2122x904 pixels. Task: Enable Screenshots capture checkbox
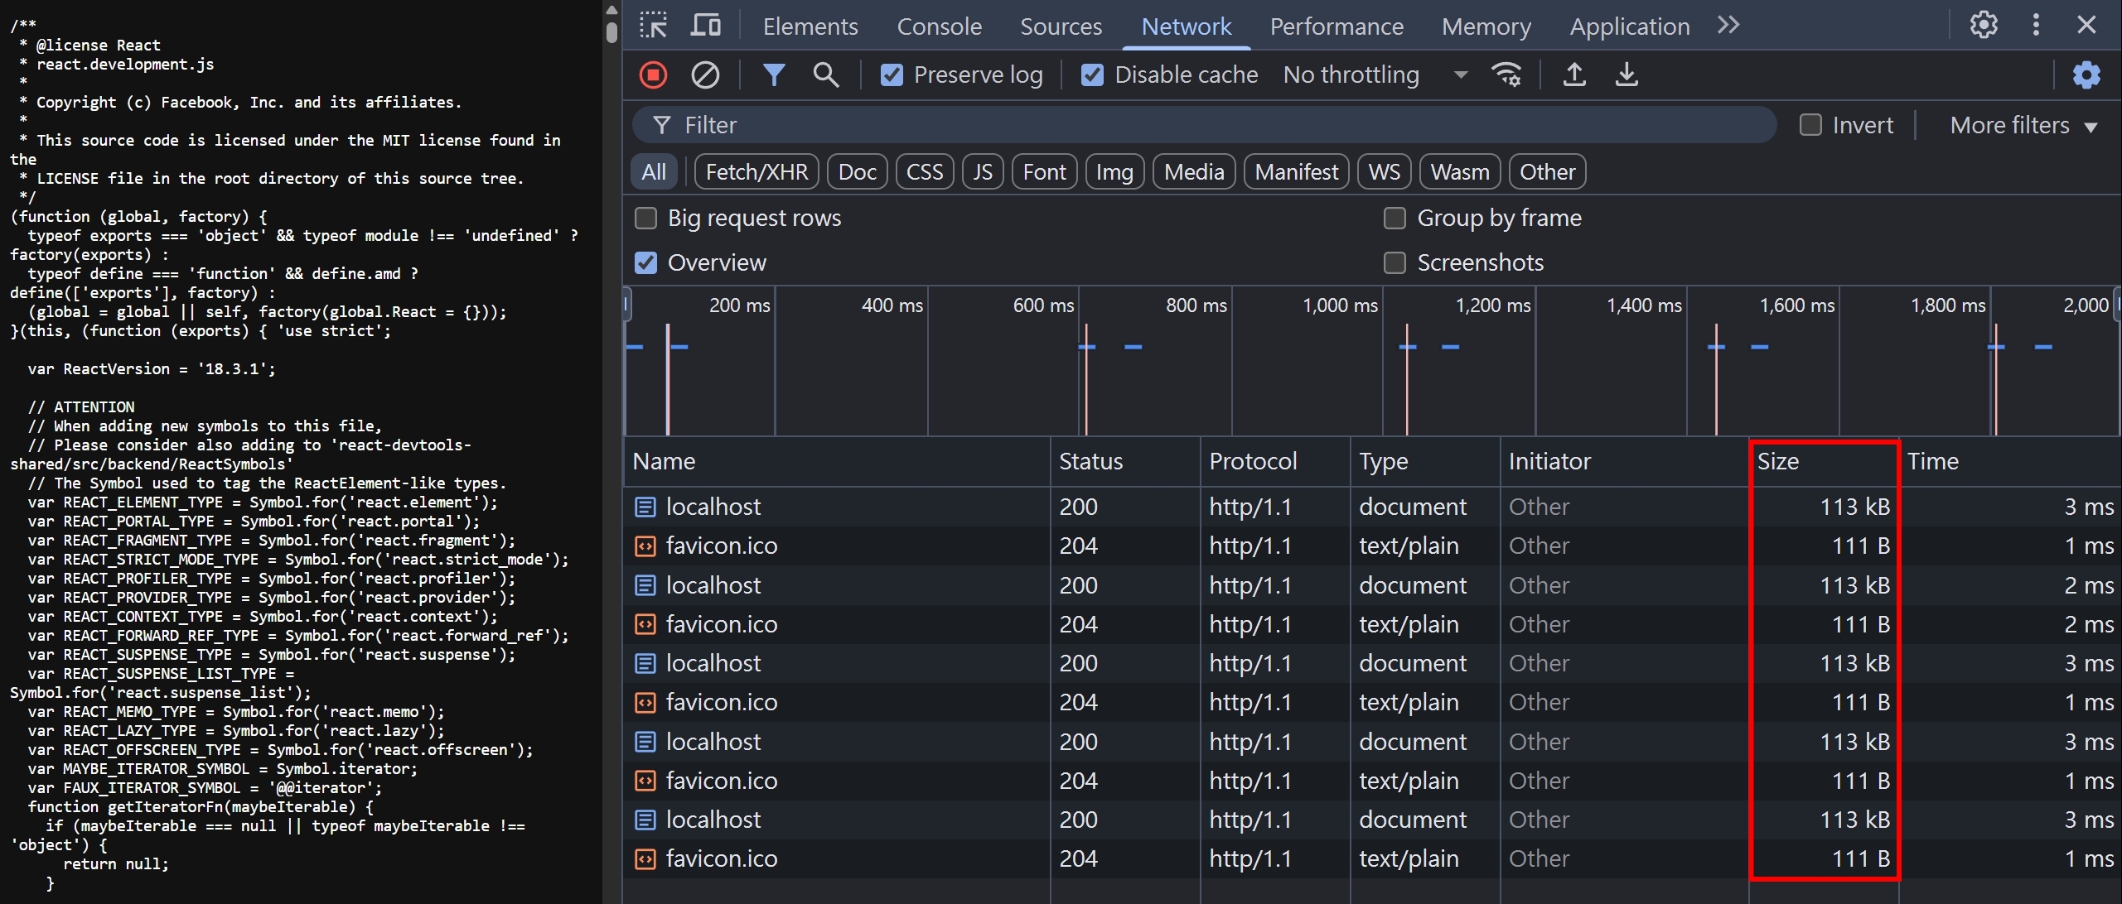coord(1395,262)
